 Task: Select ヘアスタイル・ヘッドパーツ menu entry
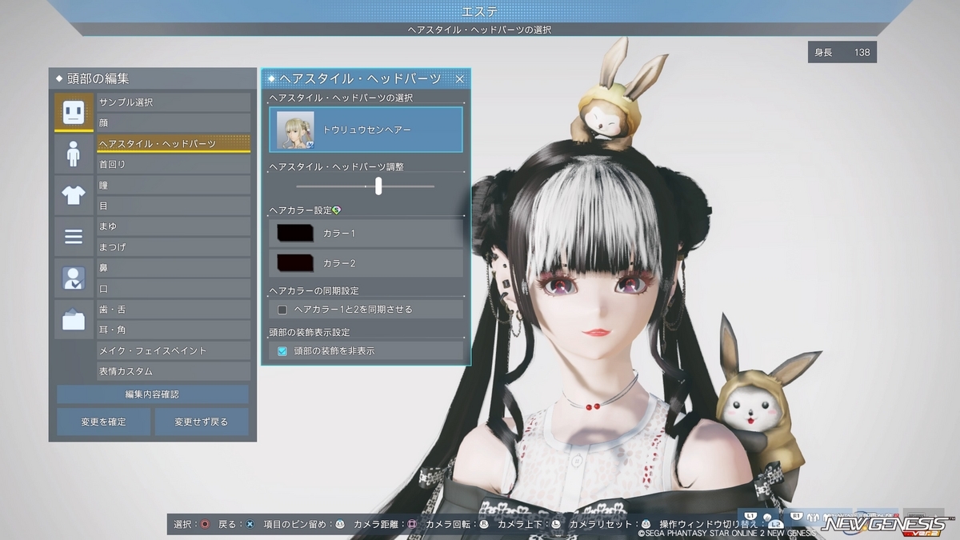coord(174,143)
